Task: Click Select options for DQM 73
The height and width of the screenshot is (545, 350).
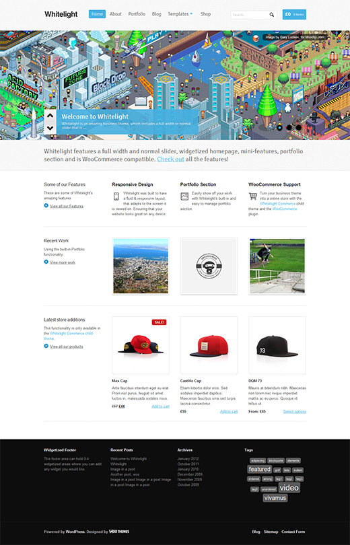Action: click(x=294, y=412)
